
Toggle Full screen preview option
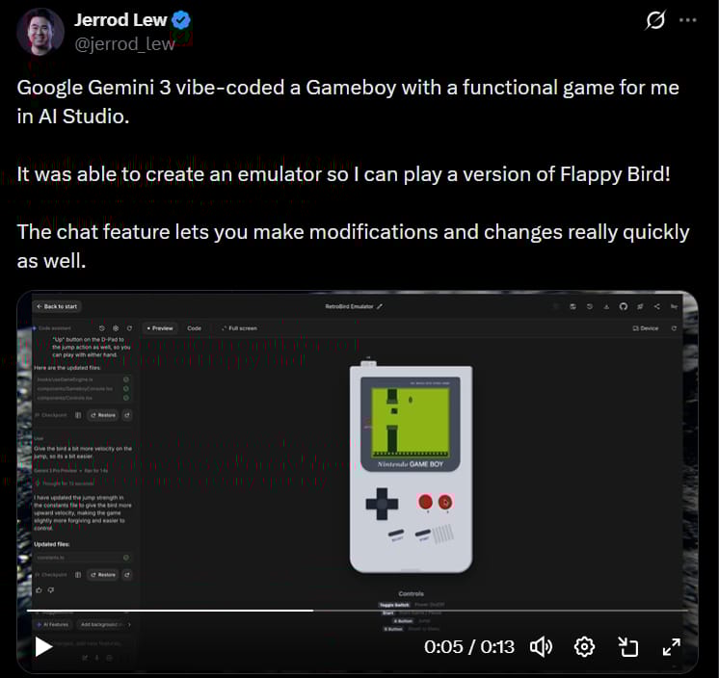(239, 328)
